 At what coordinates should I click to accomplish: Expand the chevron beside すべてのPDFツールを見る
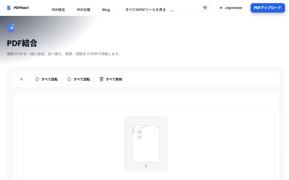172,10
